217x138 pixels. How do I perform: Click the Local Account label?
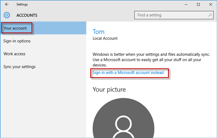pyautogui.click(x=105, y=38)
